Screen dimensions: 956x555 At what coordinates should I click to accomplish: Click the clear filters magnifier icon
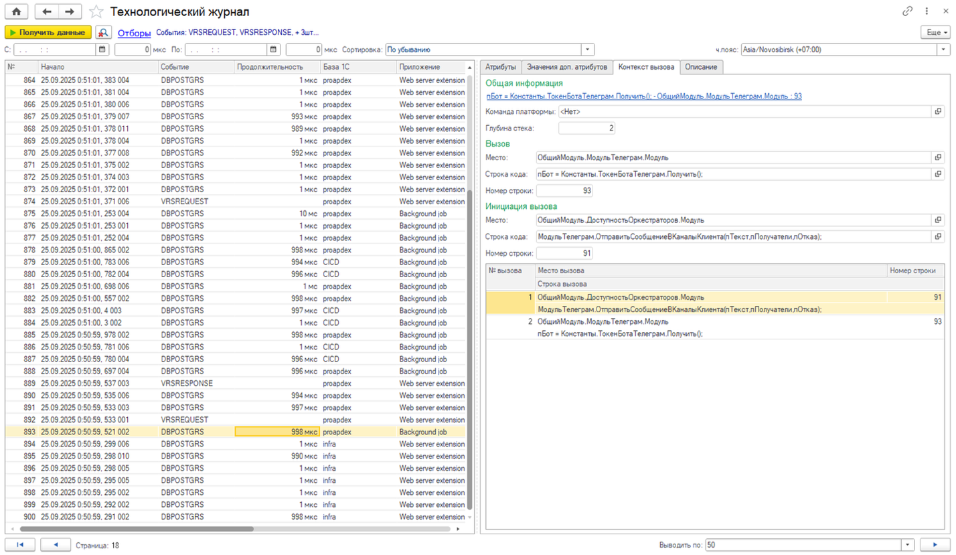point(104,32)
